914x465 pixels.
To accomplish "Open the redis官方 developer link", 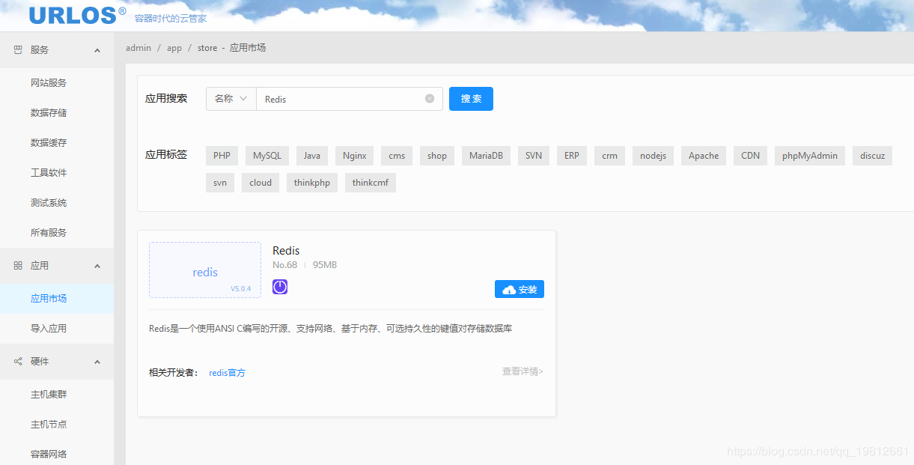I will click(x=227, y=372).
